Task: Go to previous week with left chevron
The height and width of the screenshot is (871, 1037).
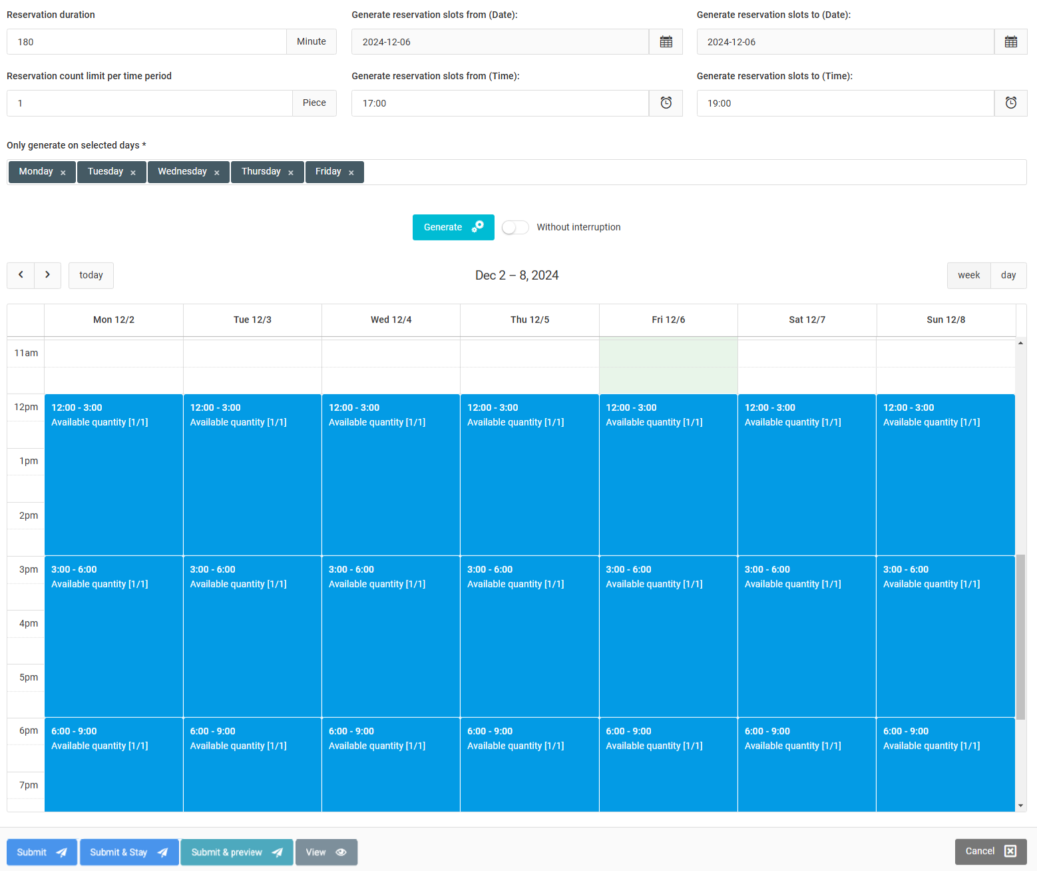Action: coord(21,275)
